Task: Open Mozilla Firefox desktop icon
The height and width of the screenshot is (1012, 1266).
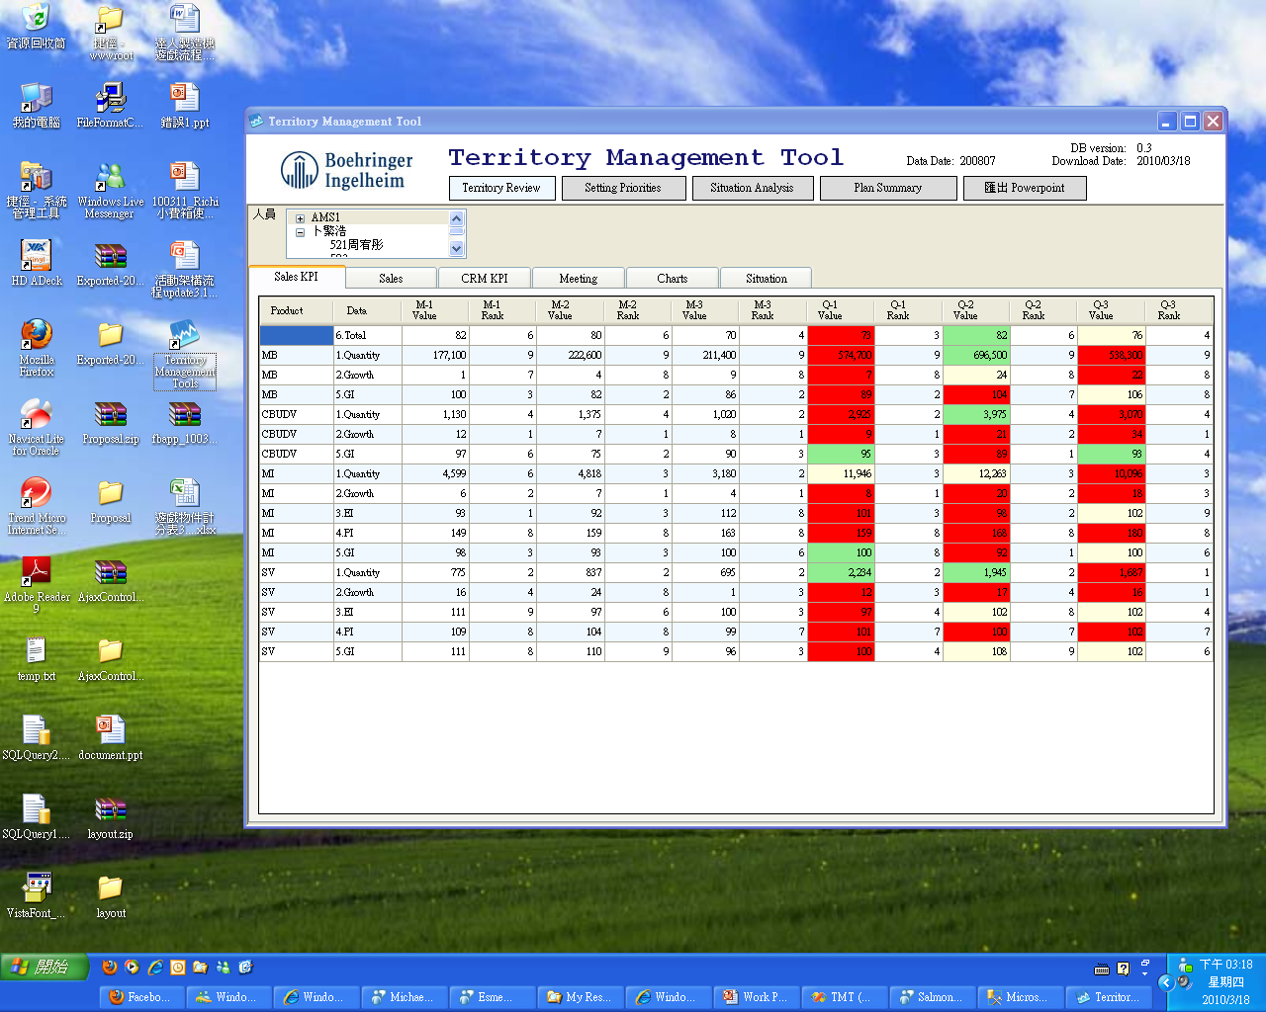Action: point(37,336)
